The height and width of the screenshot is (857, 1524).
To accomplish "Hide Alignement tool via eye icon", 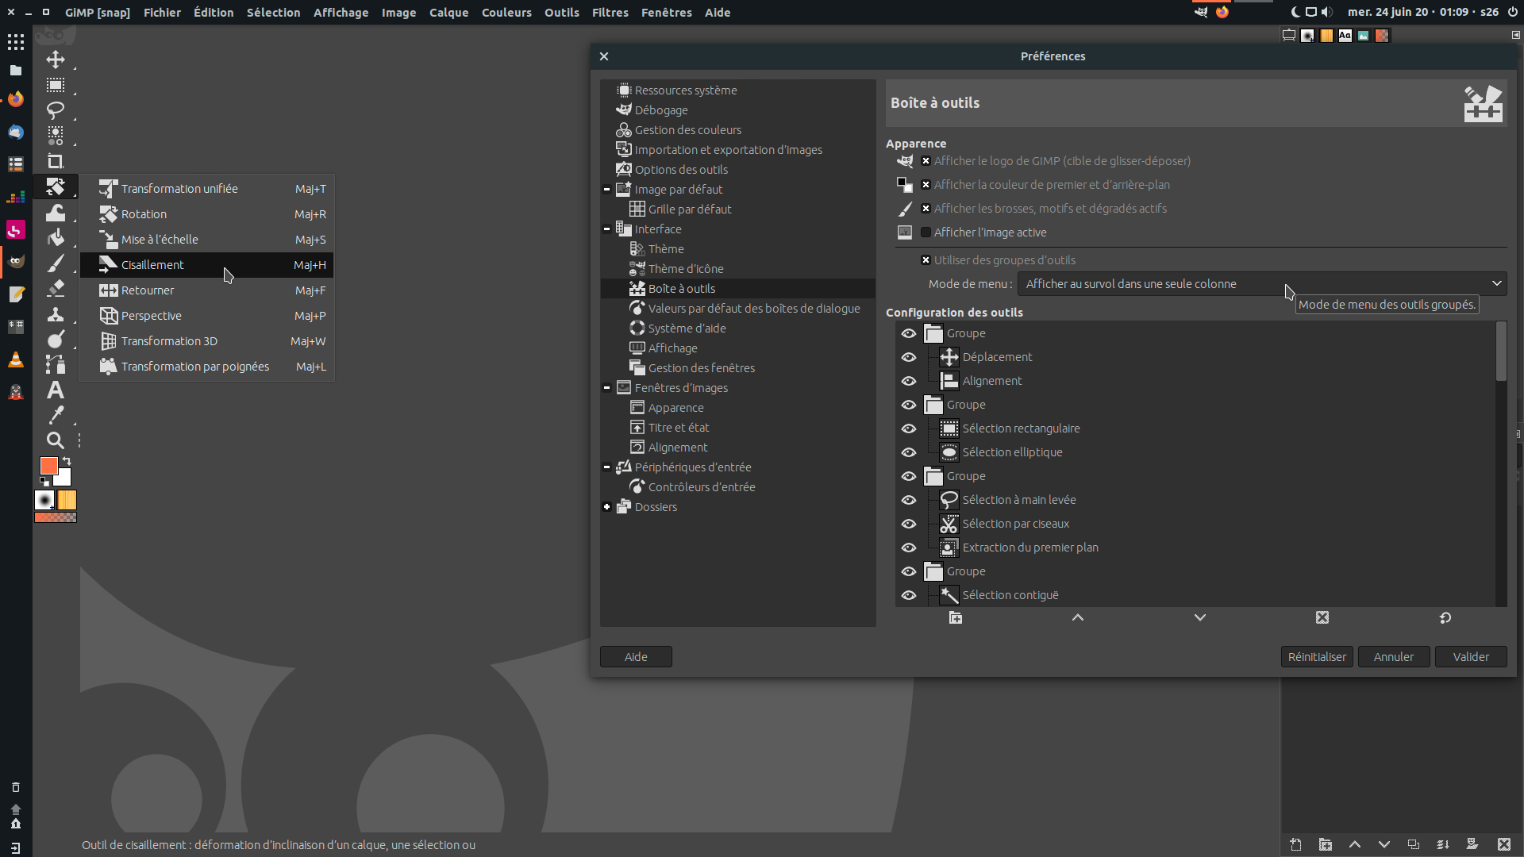I will pos(909,381).
